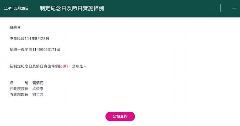Click the blank white content area below 公報查詢

[x=120, y=124]
